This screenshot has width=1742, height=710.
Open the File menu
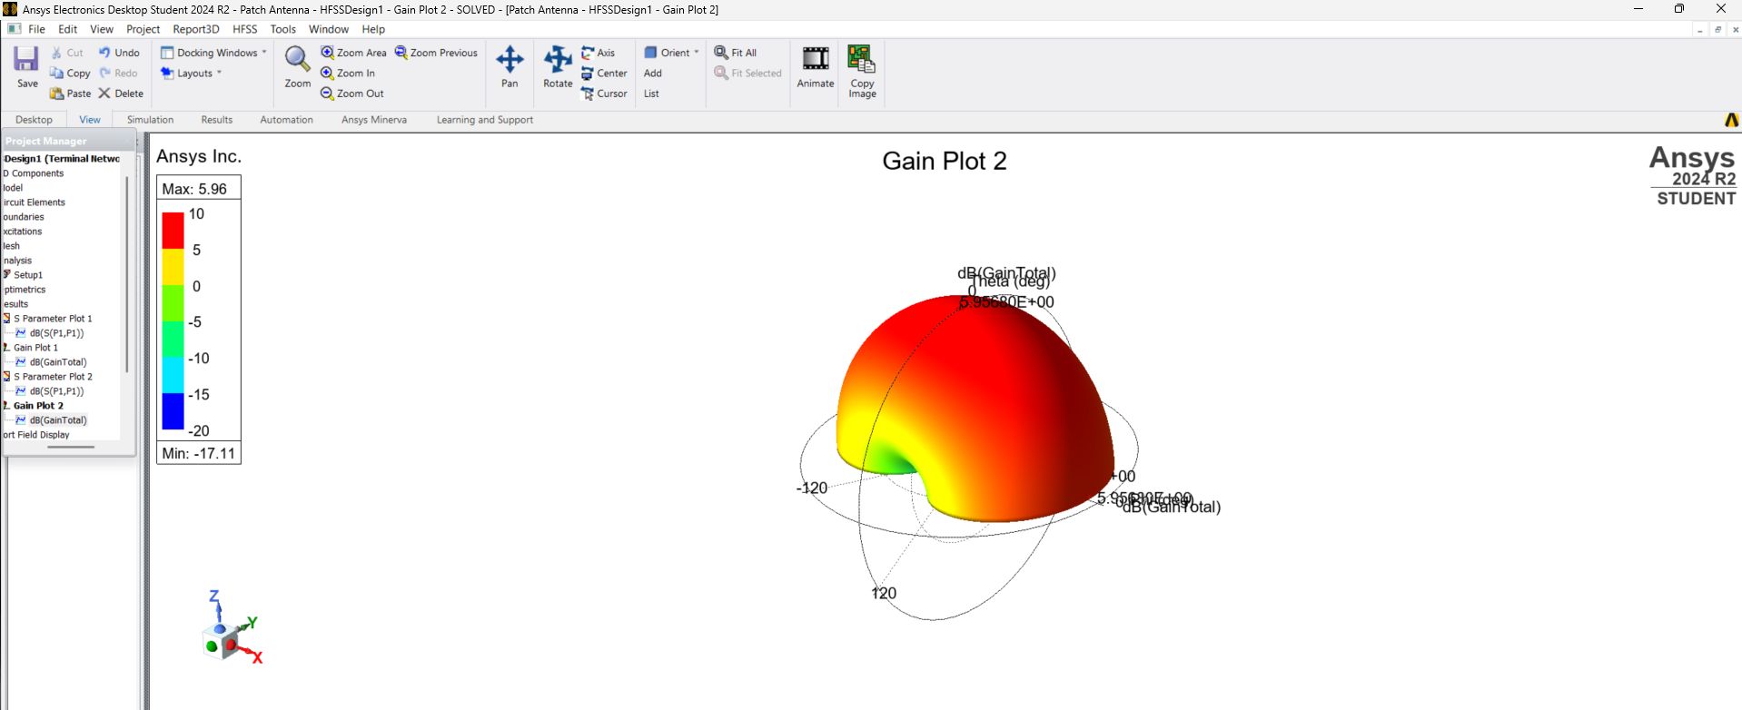point(36,29)
